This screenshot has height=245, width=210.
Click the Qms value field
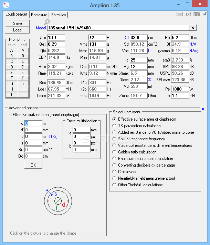click(56, 38)
